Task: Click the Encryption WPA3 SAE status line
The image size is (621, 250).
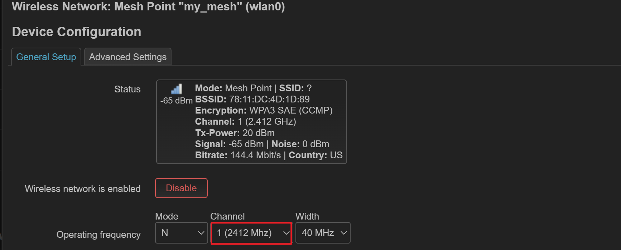Action: 264,110
